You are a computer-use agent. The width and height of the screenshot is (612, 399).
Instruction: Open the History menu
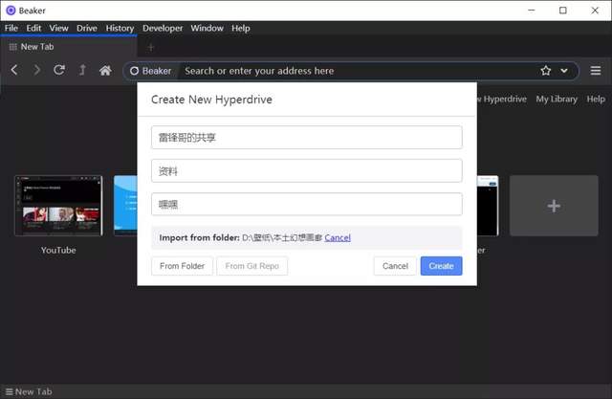coord(120,28)
